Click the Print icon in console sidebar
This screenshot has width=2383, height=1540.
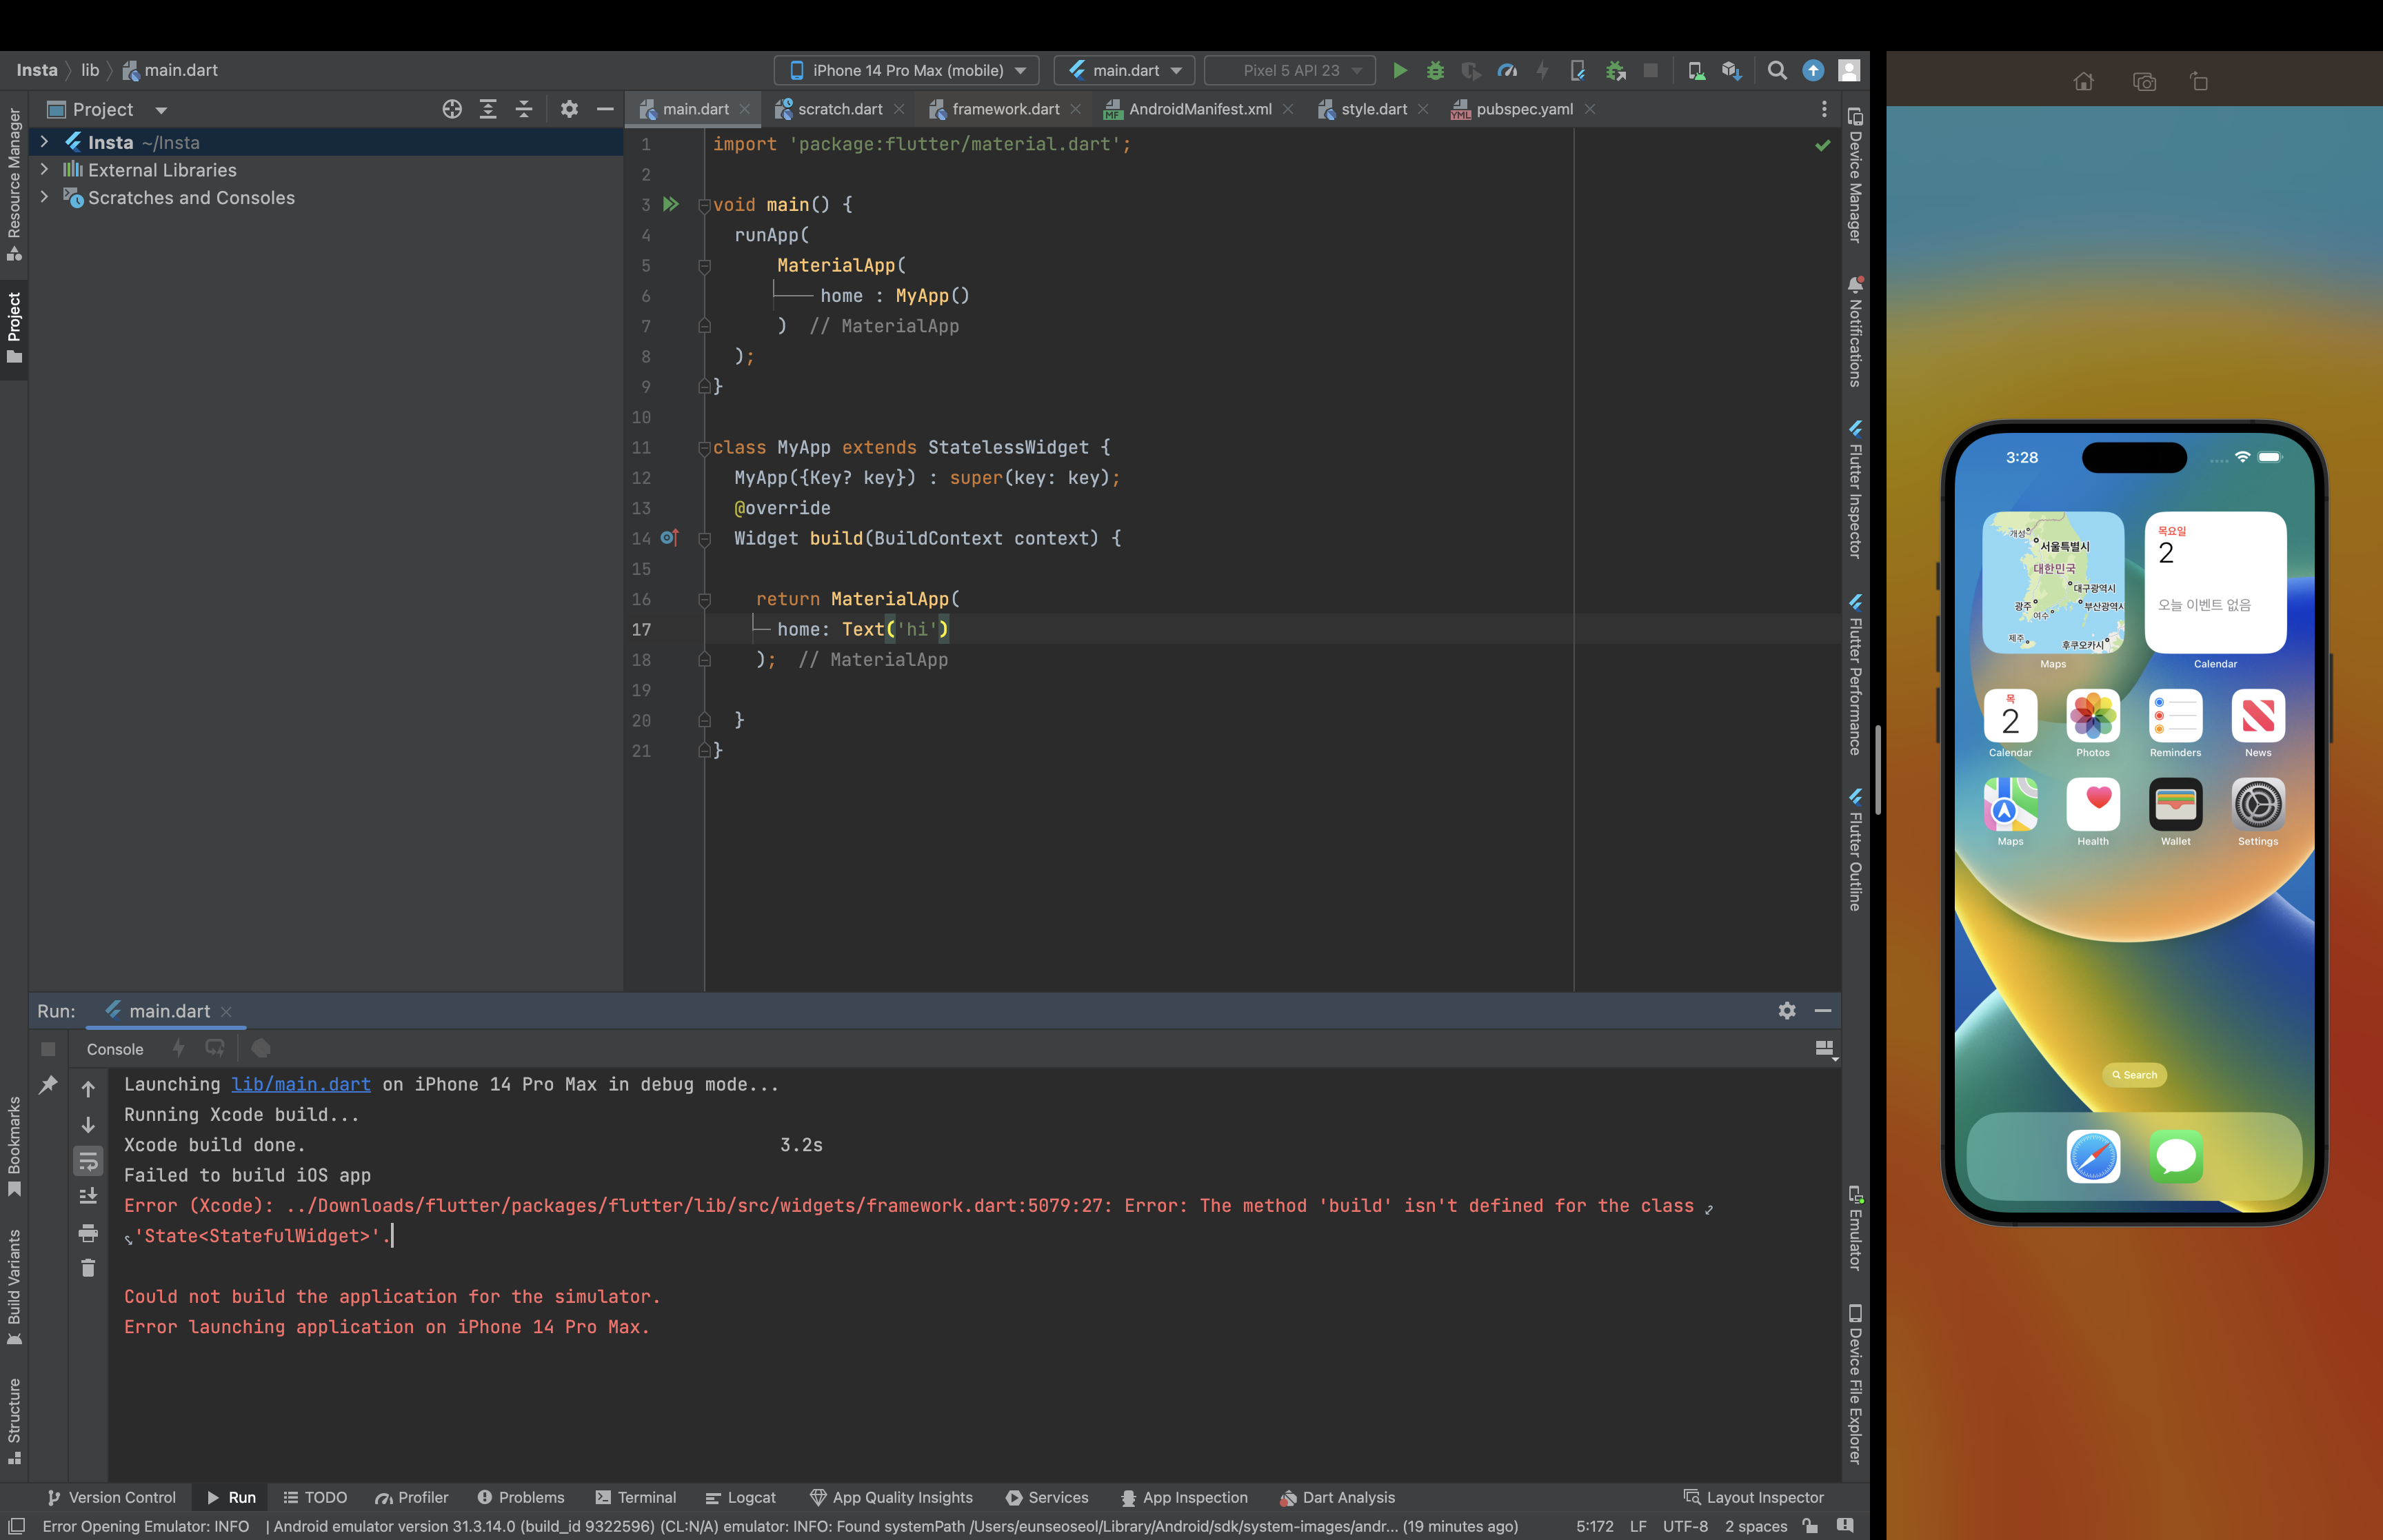coord(88,1233)
